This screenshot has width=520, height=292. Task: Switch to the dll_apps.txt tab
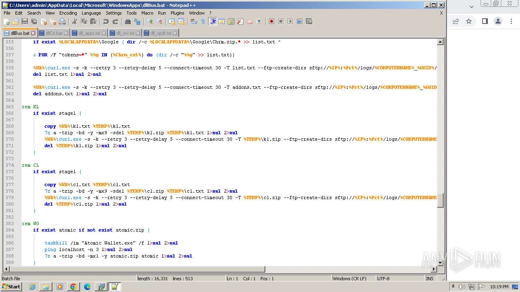point(89,33)
